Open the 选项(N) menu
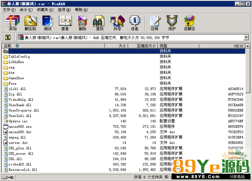Image resolution: width=252 pixels, height=181 pixels. [x=64, y=10]
